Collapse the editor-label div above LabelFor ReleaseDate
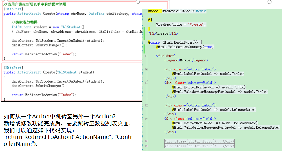 click(147, 105)
